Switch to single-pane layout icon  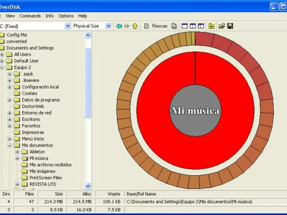(185, 26)
